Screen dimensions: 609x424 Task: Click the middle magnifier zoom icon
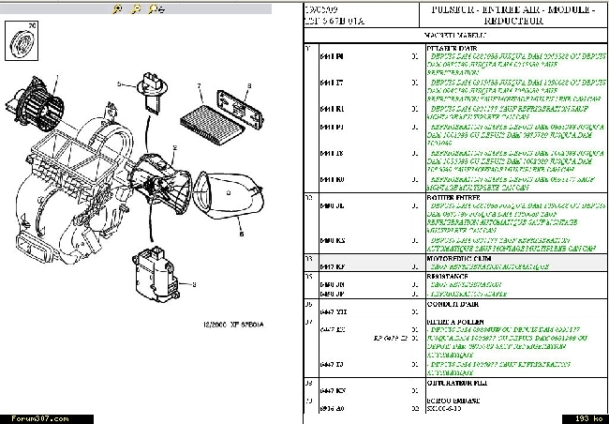click(136, 8)
